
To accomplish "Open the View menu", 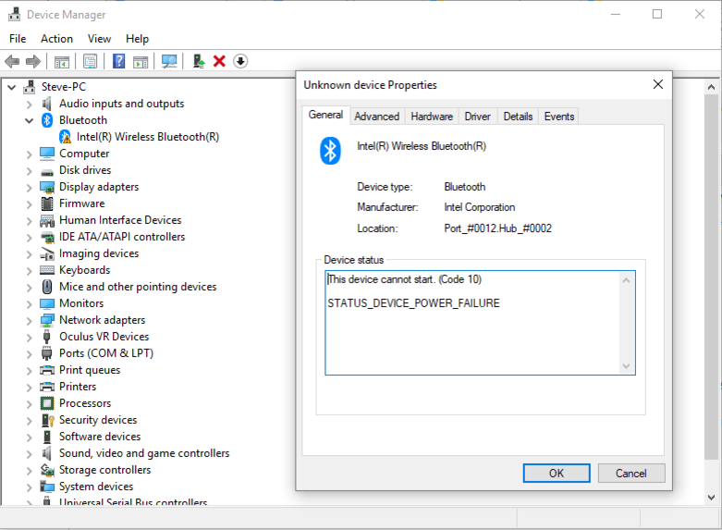I will 99,39.
